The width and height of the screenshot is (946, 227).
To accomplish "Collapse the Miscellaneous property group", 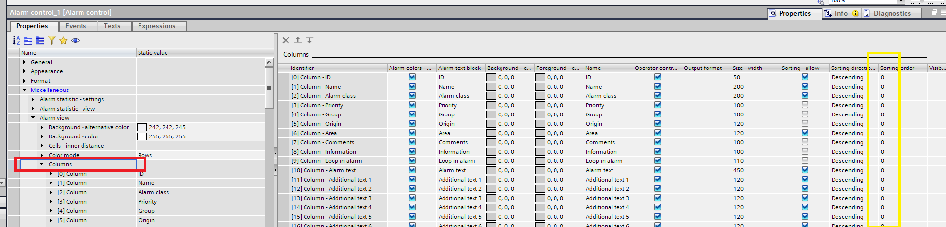I will [x=24, y=90].
